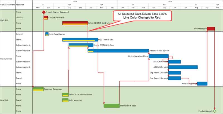Click the First Integration Phase task bar

(x=159, y=56)
